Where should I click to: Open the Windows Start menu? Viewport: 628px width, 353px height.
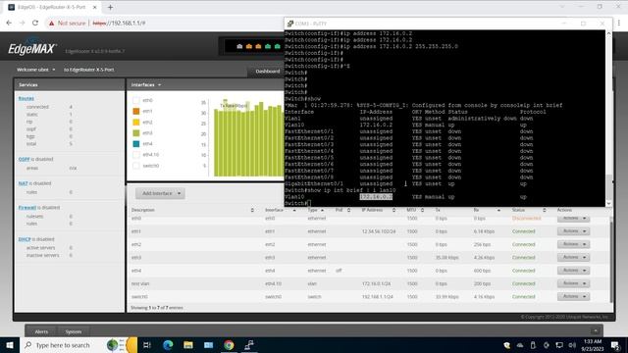[10, 345]
